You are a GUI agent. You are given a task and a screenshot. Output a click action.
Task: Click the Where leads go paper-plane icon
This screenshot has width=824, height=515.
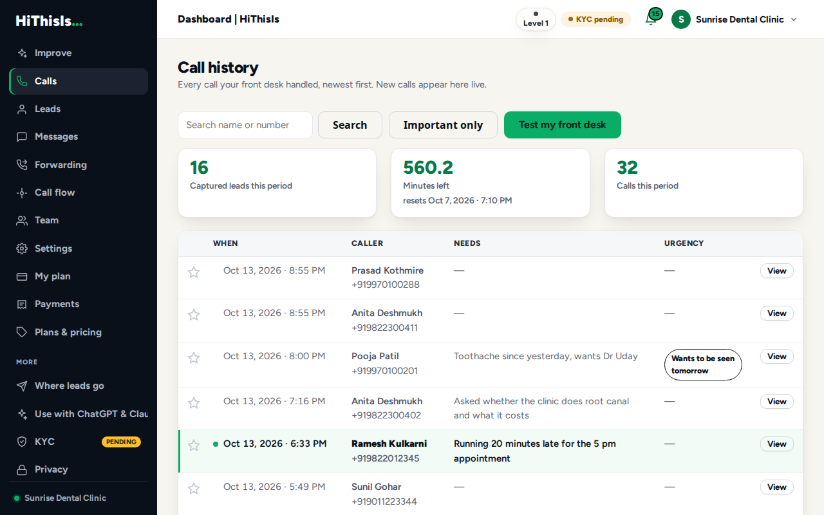[22, 386]
